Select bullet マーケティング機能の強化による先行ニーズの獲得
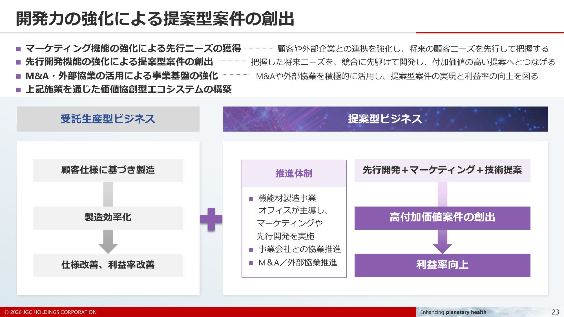 (133, 49)
